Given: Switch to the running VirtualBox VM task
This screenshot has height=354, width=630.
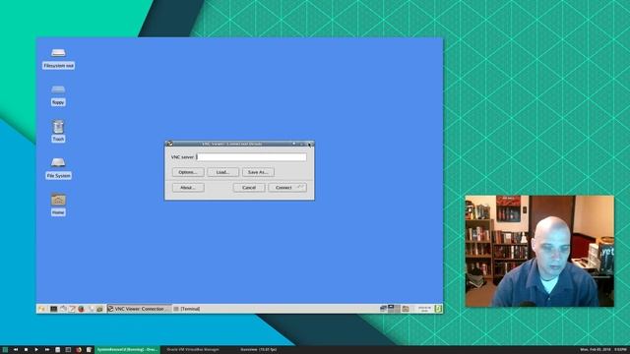Looking at the screenshot, I should tap(127, 350).
